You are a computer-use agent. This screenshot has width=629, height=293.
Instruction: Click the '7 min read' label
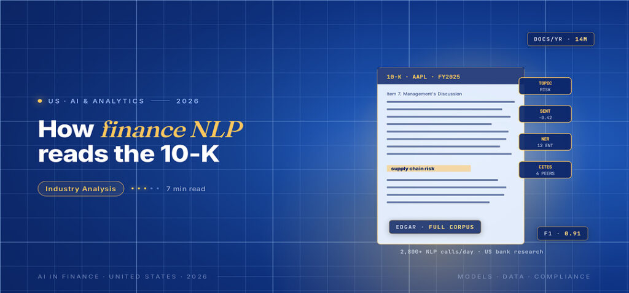(186, 189)
